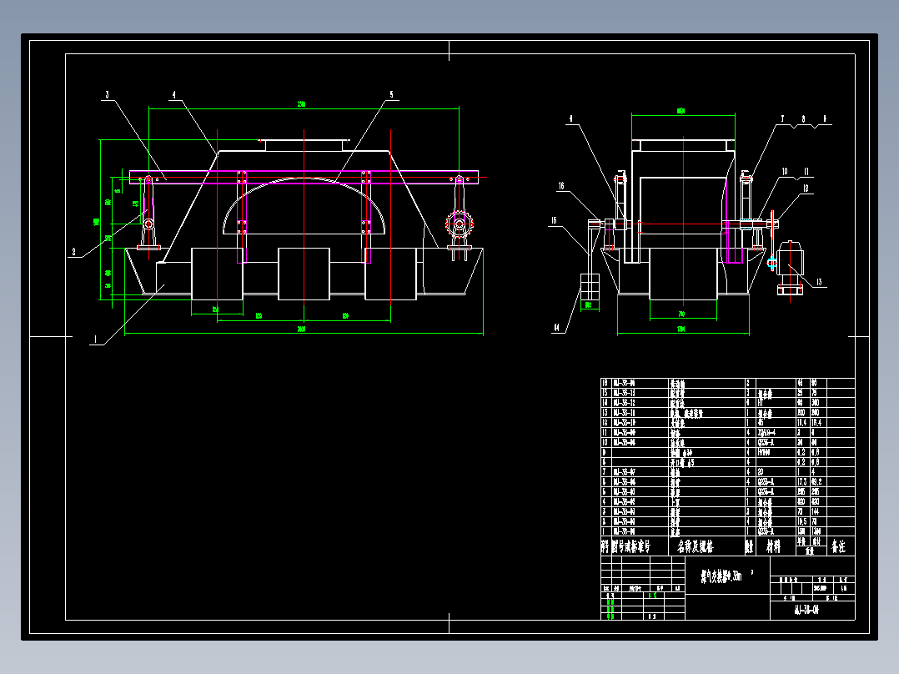
Task: Select callout number 3 in the front view
Action: [108, 94]
